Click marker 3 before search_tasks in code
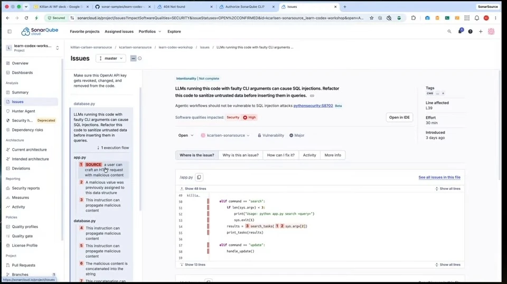This screenshot has height=284, width=507. [247, 226]
